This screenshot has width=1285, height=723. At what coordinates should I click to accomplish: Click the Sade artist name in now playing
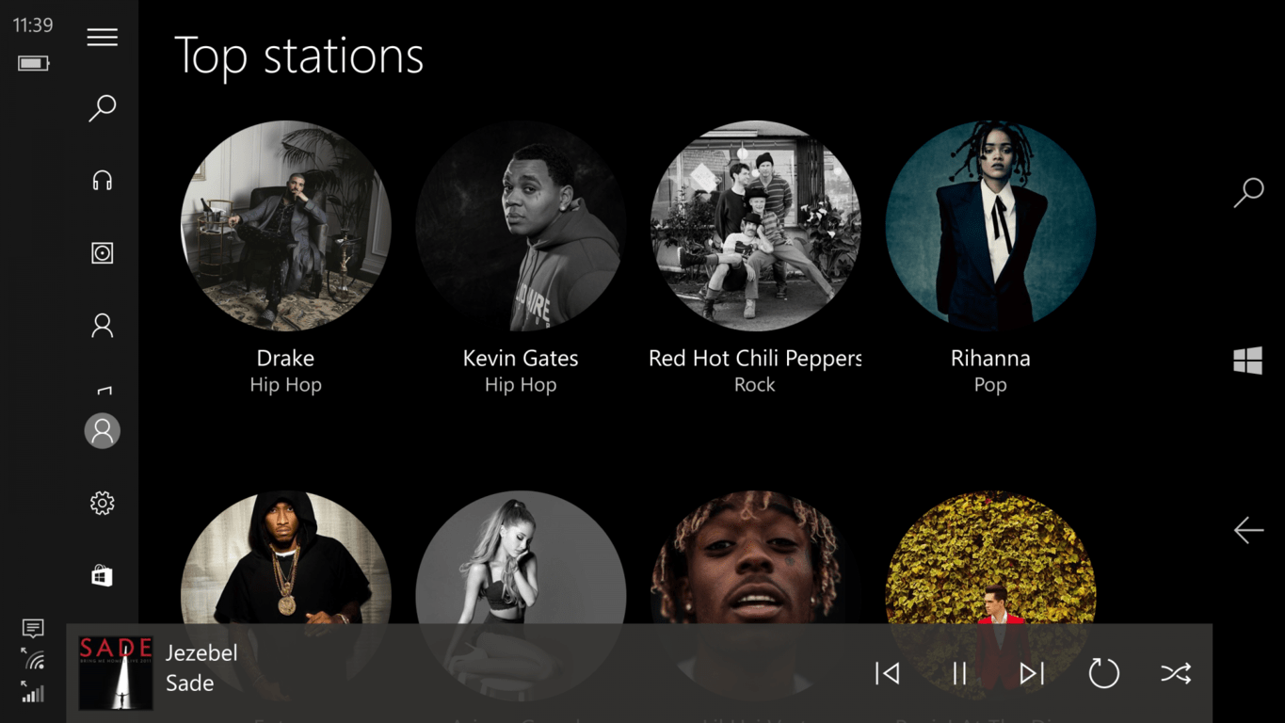tap(190, 683)
